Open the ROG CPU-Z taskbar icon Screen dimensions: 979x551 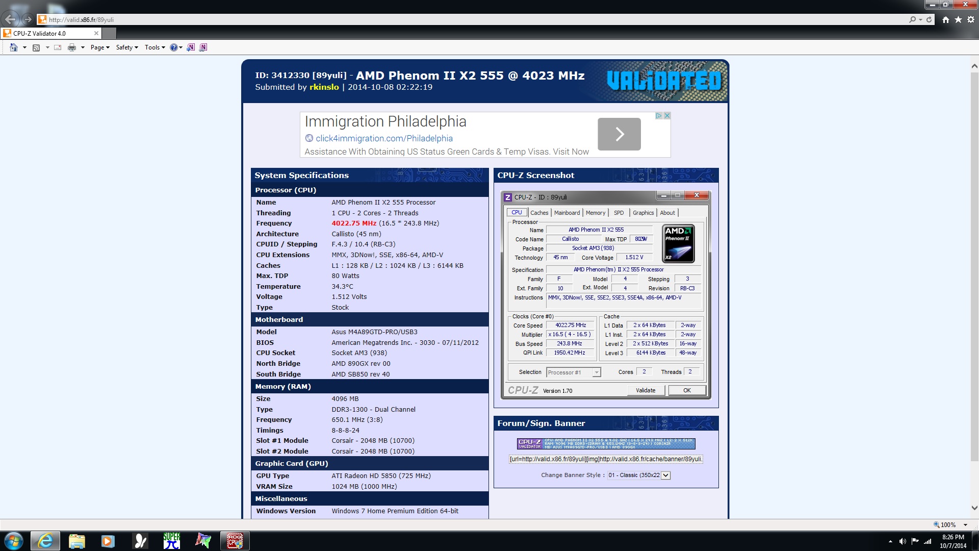coord(235,541)
